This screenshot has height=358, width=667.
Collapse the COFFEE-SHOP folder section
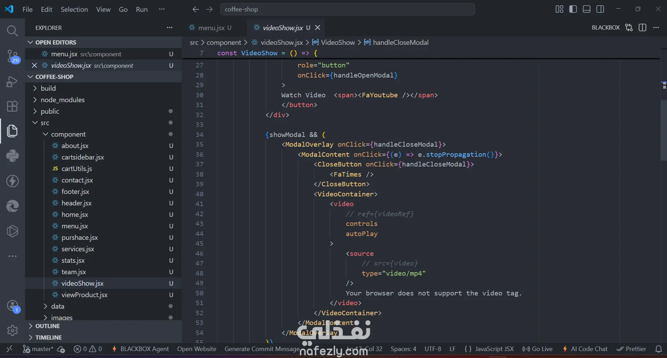coord(103,76)
